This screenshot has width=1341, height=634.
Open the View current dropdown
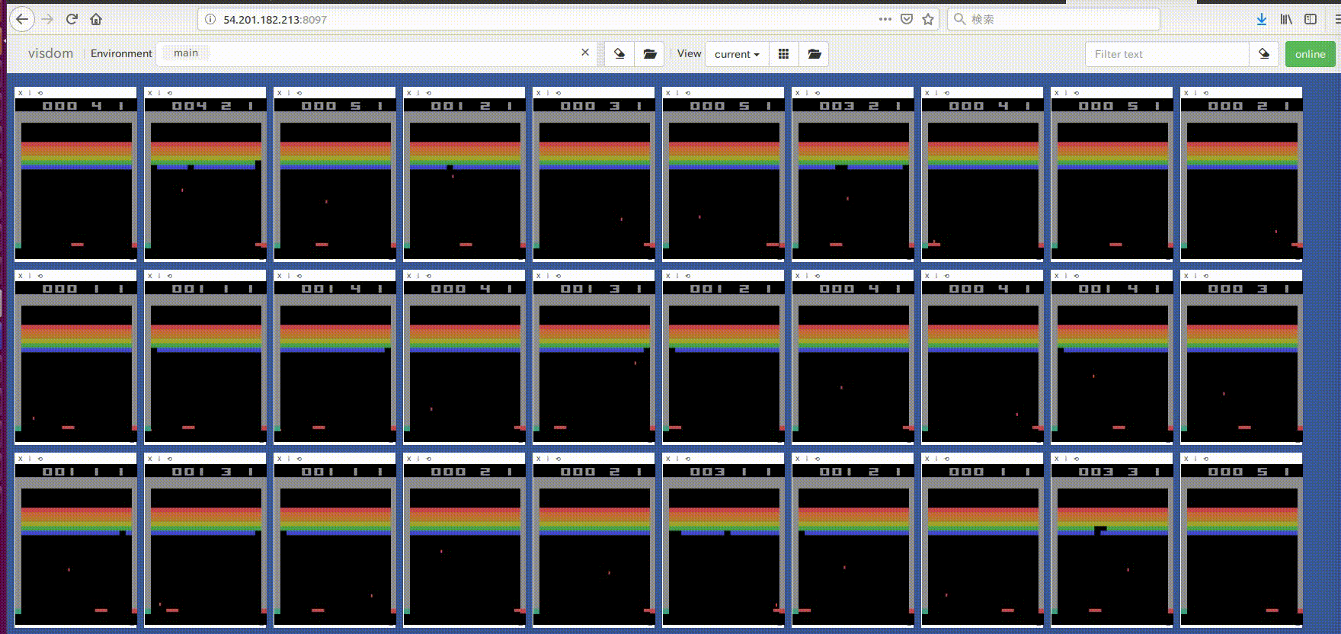[x=737, y=54]
